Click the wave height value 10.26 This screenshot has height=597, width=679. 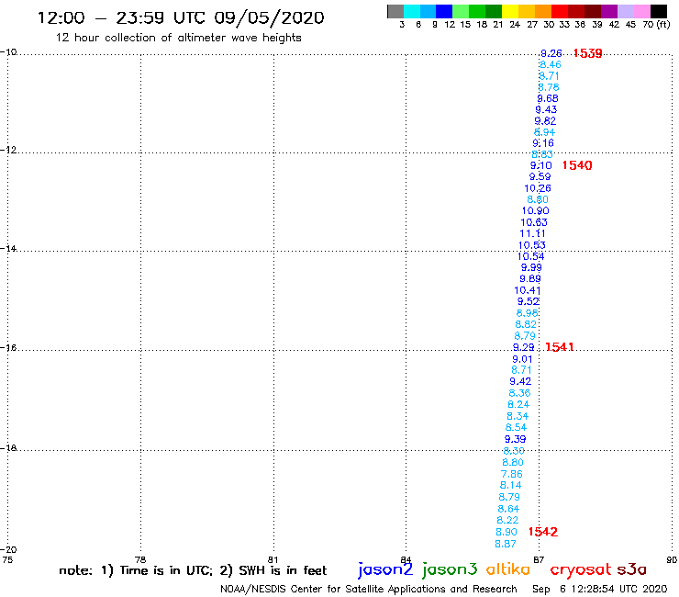pyautogui.click(x=538, y=188)
